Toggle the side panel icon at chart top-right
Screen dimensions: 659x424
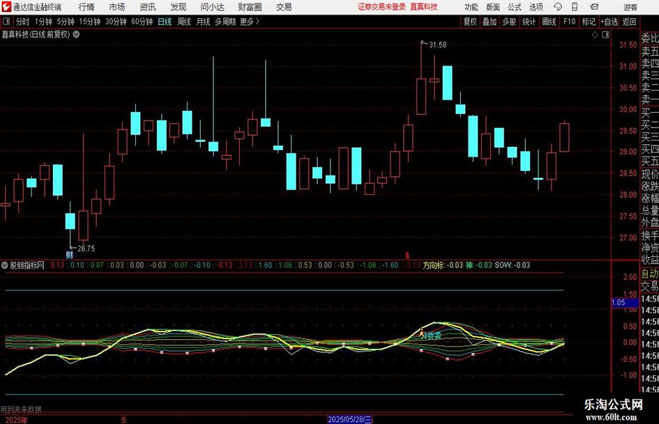click(605, 35)
